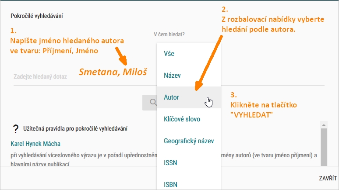This screenshot has width=339, height=190.
Task: Select ISSN from the dropdown
Action: pos(188,162)
